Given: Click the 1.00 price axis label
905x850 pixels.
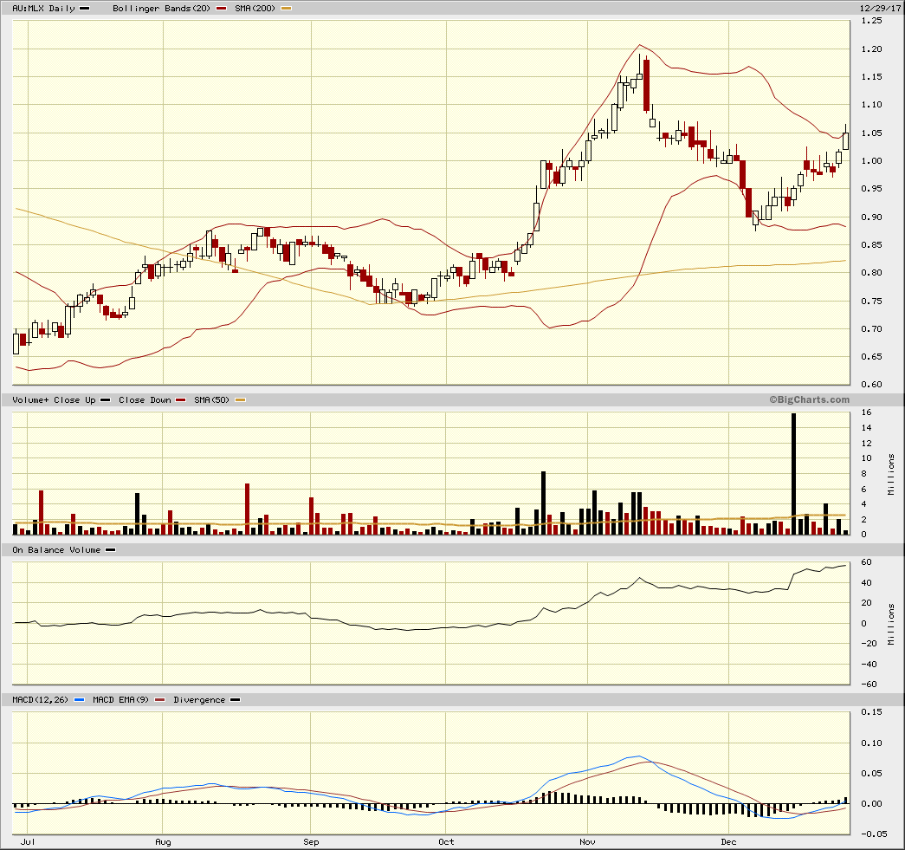Looking at the screenshot, I should click(871, 160).
